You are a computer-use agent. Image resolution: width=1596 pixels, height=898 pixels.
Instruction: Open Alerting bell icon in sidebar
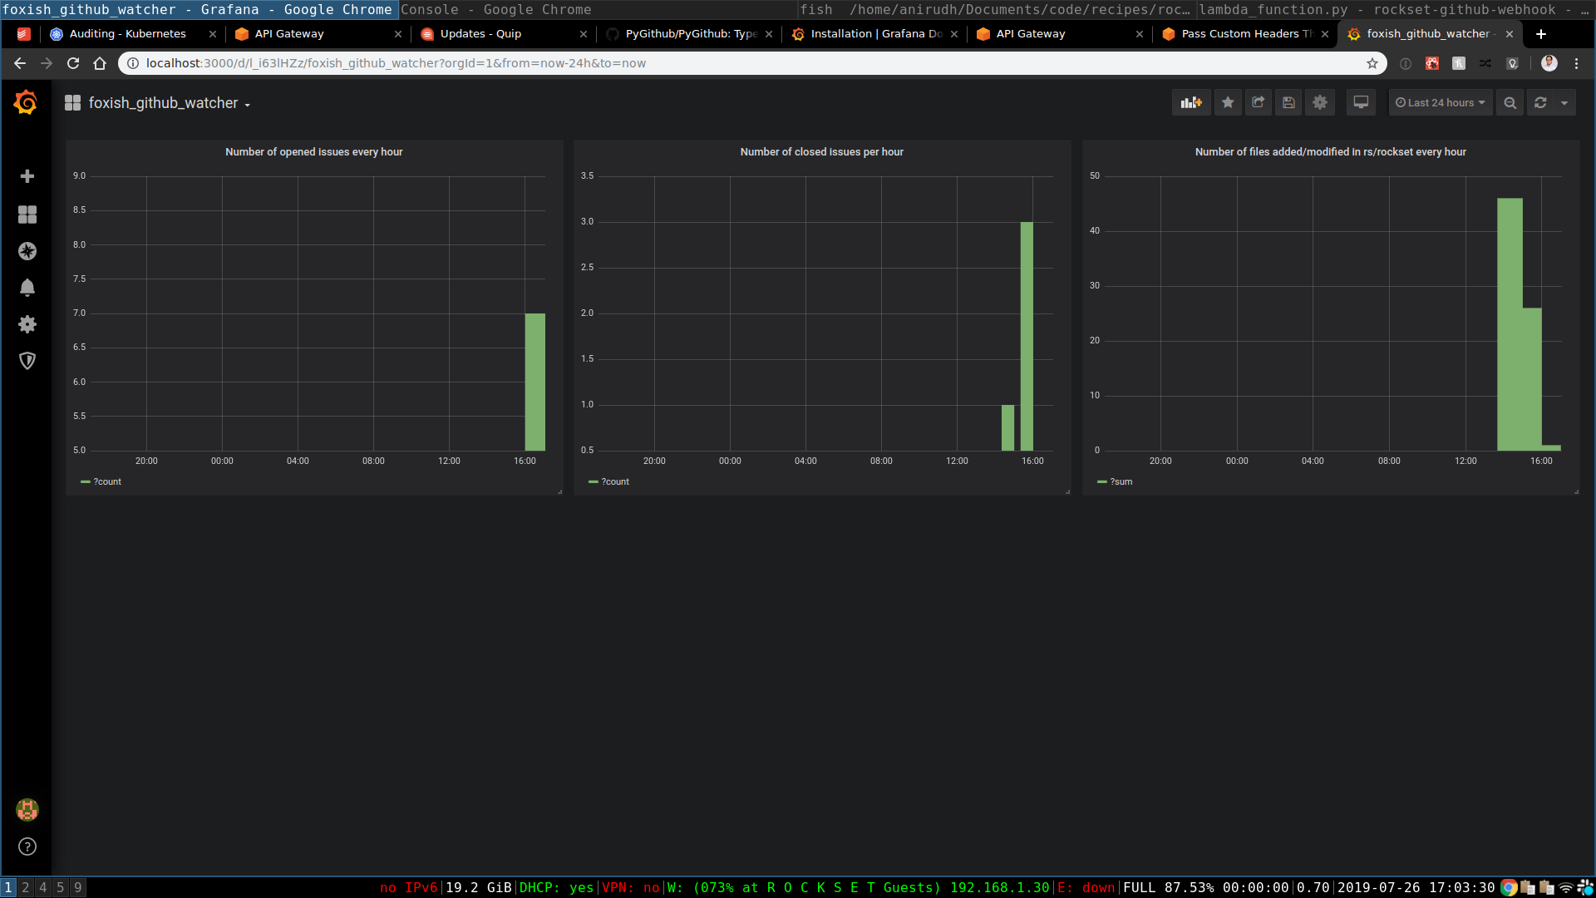[x=27, y=288]
